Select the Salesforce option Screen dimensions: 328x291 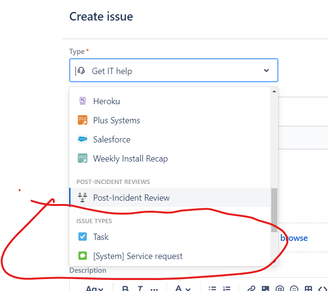click(170, 140)
